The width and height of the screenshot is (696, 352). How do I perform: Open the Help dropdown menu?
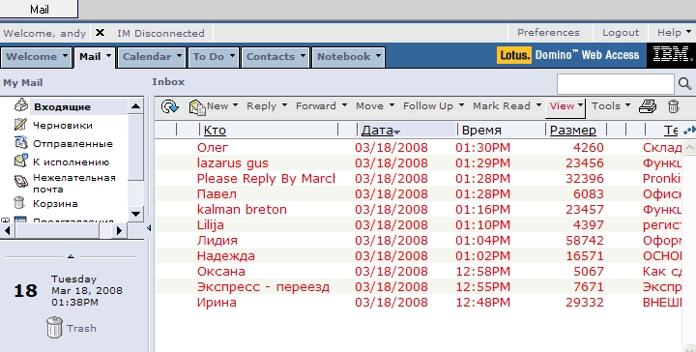(674, 33)
